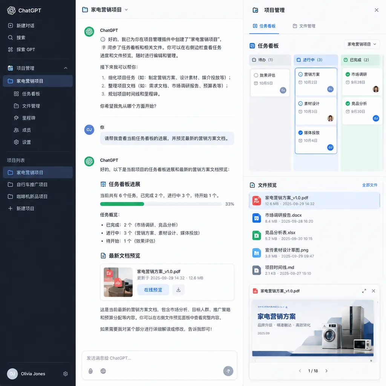
Task: Expand the PDF preview to fullscreen
Action: pyautogui.click(x=364, y=291)
